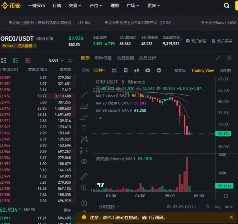The width and height of the screenshot is (238, 224).
Task: Go to 一键买币 menu
Action: pos(36,6)
